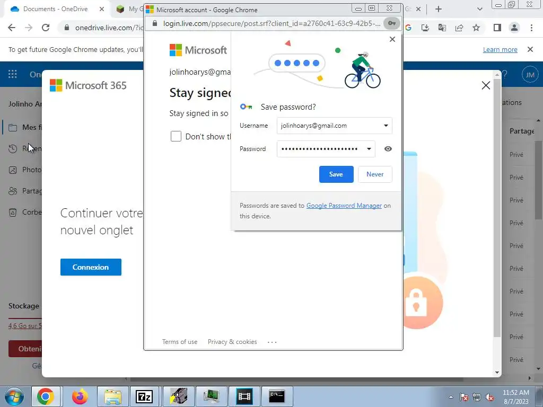543x407 pixels.
Task: Click the muted volume tray icon
Action: click(489, 397)
